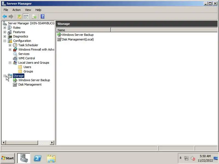Click the network tray icon
This screenshot has width=219, height=164.
click(x=186, y=158)
